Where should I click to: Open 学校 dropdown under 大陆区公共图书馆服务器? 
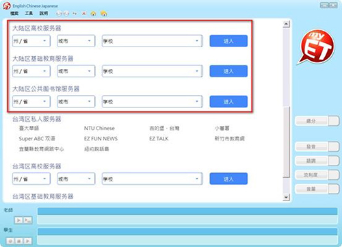click(152, 101)
